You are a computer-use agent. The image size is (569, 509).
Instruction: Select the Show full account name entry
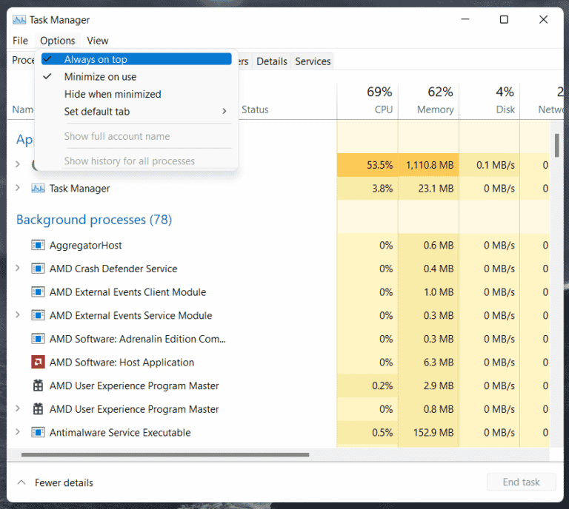tap(136, 136)
